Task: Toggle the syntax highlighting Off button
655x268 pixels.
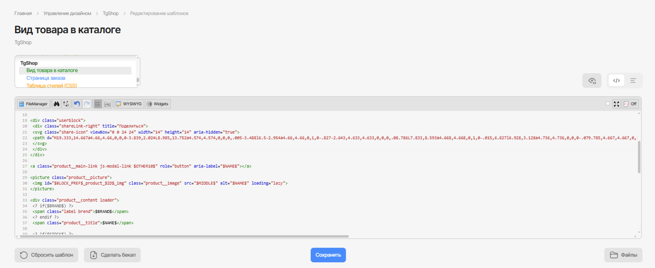Action: (630, 104)
